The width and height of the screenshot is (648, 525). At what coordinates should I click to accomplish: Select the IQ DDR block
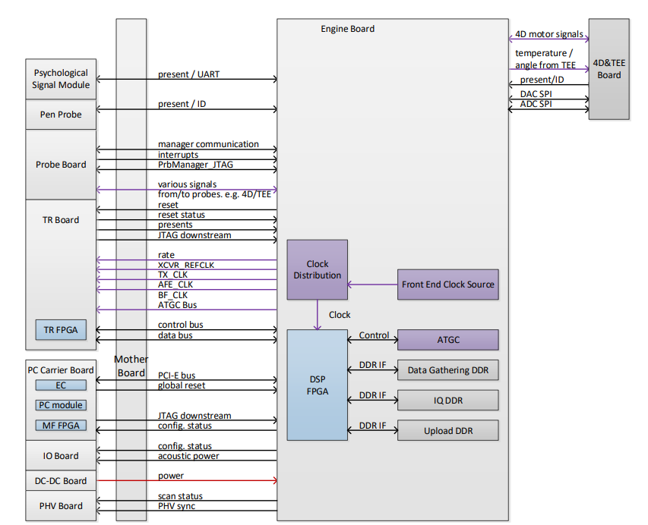point(448,401)
